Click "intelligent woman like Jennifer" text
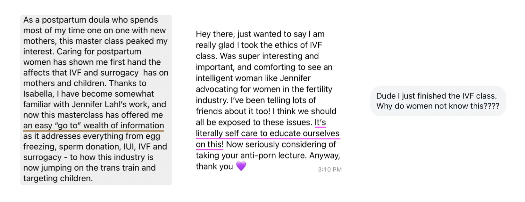525x202 pixels. click(253, 78)
